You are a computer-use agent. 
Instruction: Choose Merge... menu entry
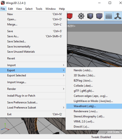33,24
